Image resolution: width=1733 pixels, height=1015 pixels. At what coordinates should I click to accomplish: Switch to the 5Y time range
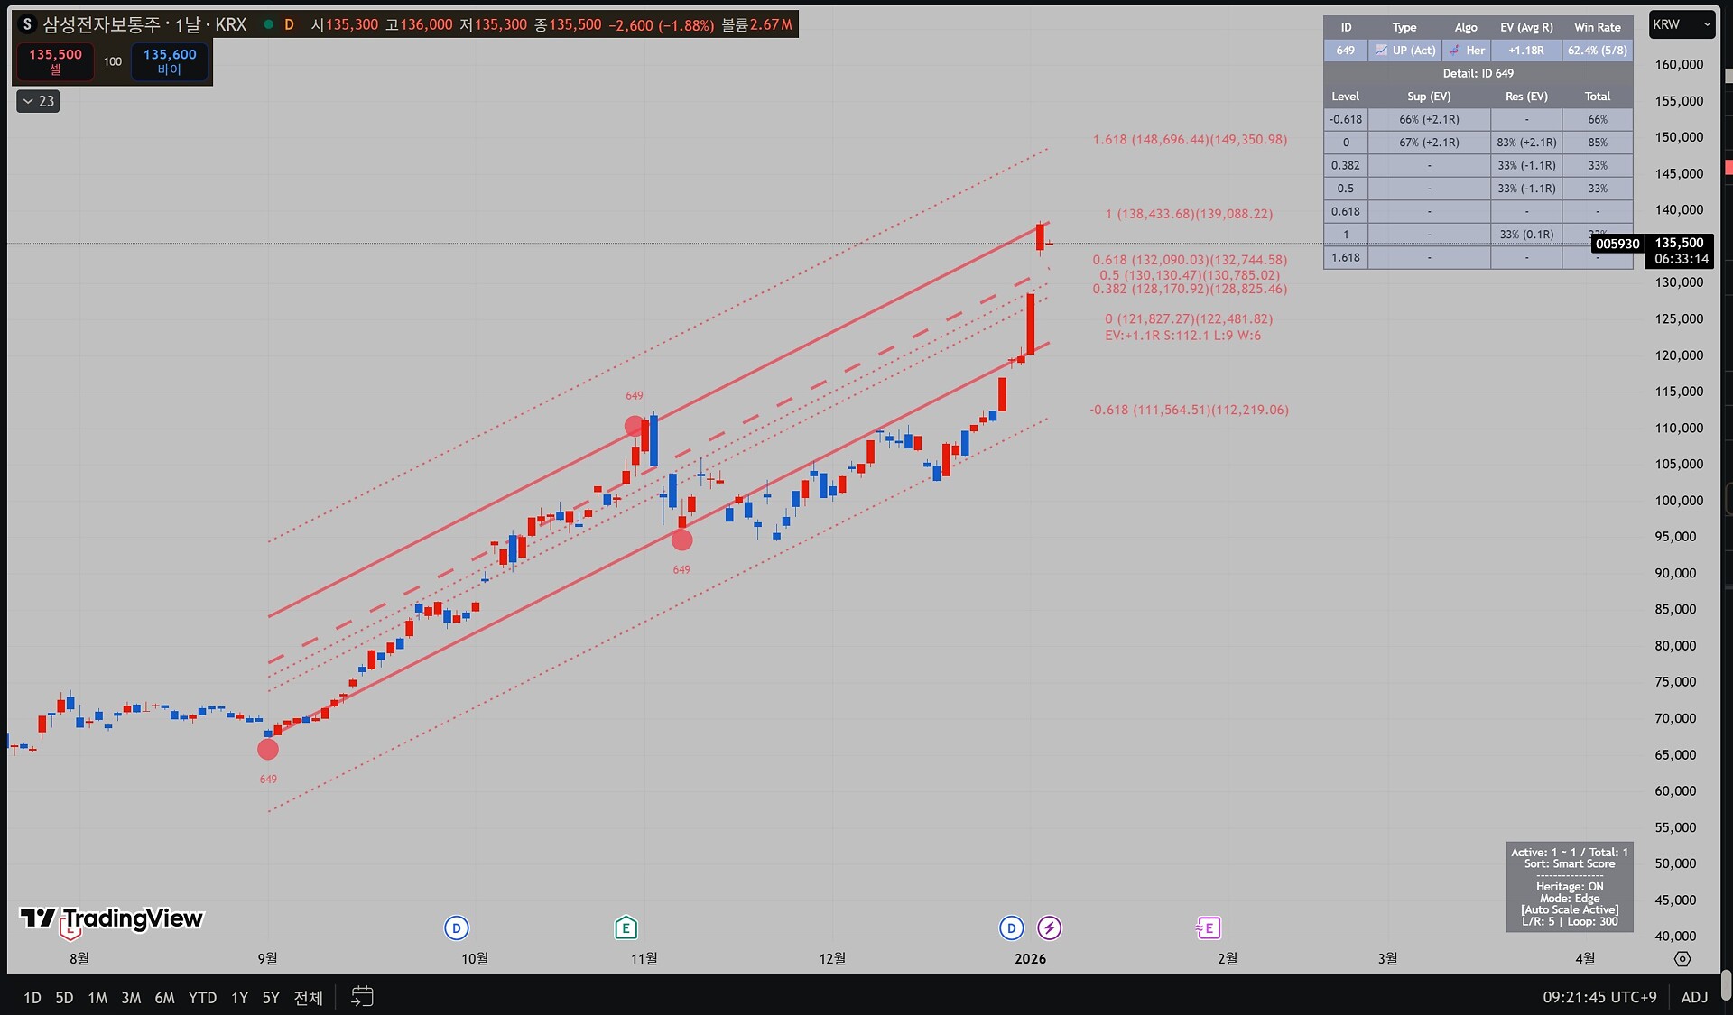point(271,998)
